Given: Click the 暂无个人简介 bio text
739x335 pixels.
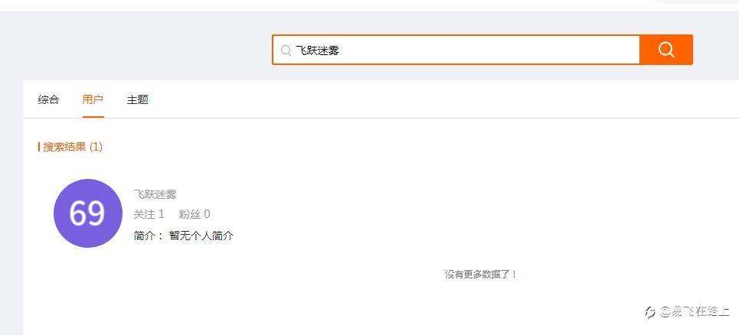Looking at the screenshot, I should (201, 236).
